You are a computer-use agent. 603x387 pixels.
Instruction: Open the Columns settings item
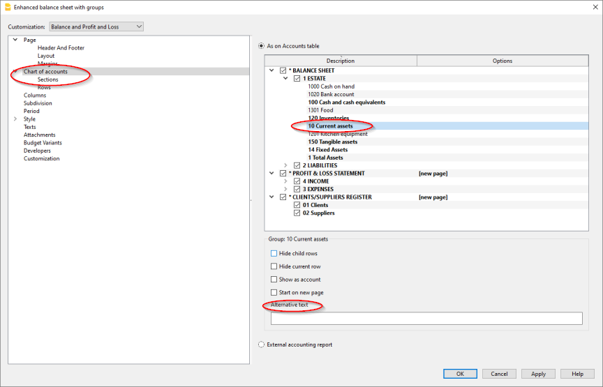[x=35, y=96]
